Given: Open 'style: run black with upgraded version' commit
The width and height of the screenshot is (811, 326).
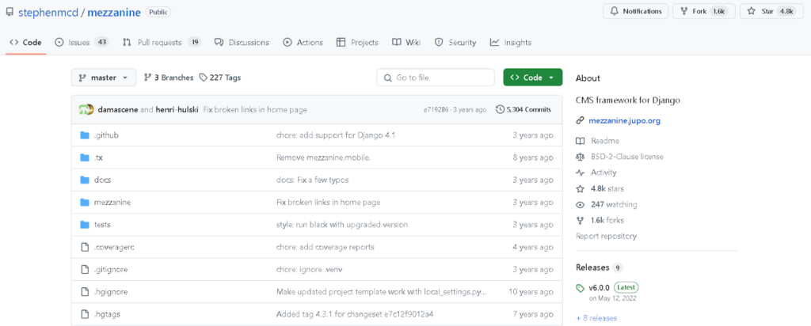Looking at the screenshot, I should 342,225.
